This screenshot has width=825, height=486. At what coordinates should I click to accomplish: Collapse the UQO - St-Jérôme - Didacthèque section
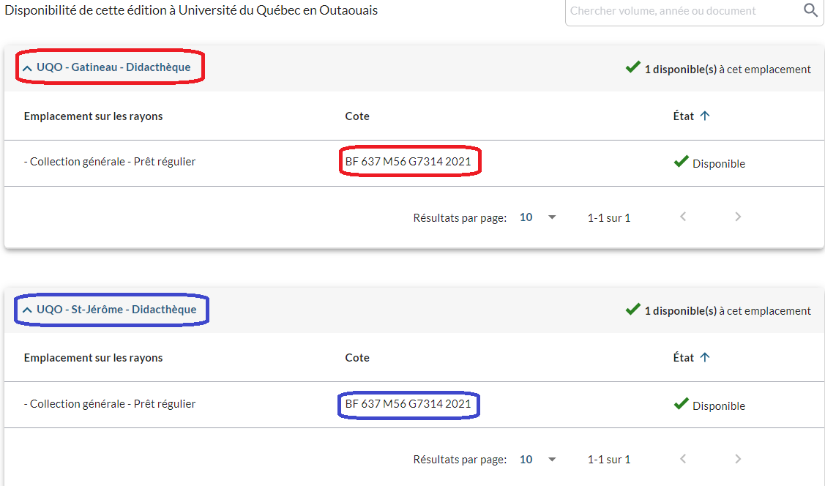(x=27, y=310)
